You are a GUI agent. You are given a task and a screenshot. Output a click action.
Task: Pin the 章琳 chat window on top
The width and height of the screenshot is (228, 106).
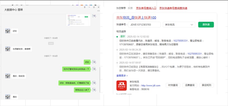pyautogui.click(x=85, y=7)
